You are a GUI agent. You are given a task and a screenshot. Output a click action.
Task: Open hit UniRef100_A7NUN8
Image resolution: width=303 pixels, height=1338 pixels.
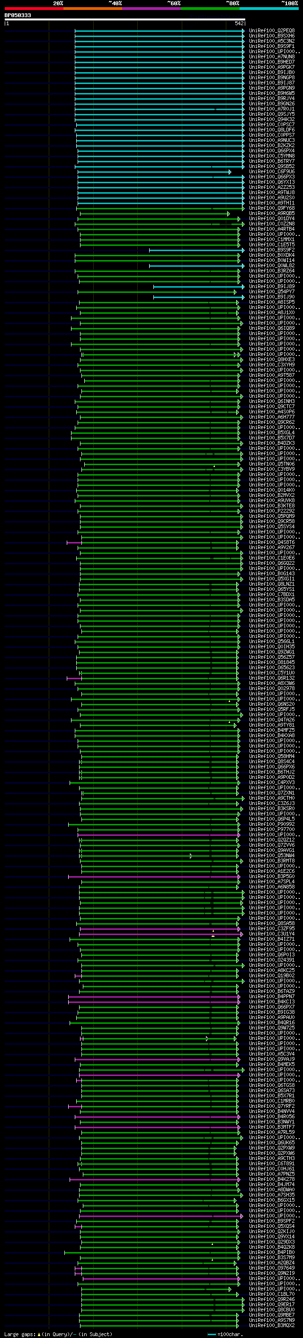[x=272, y=56]
